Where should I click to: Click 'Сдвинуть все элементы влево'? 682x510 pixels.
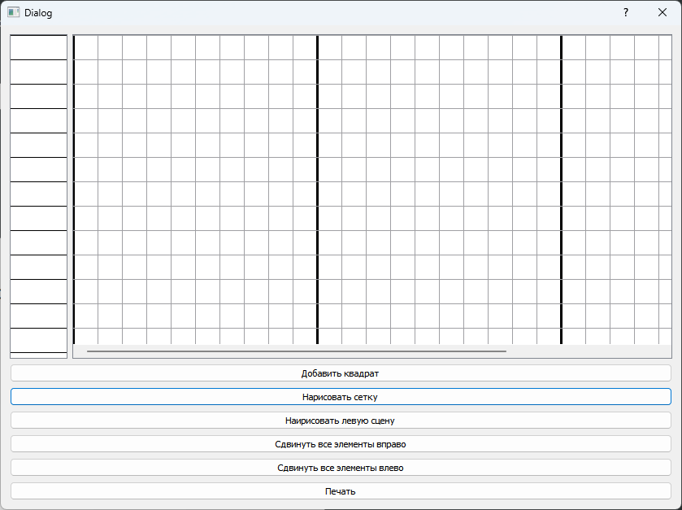tap(341, 468)
